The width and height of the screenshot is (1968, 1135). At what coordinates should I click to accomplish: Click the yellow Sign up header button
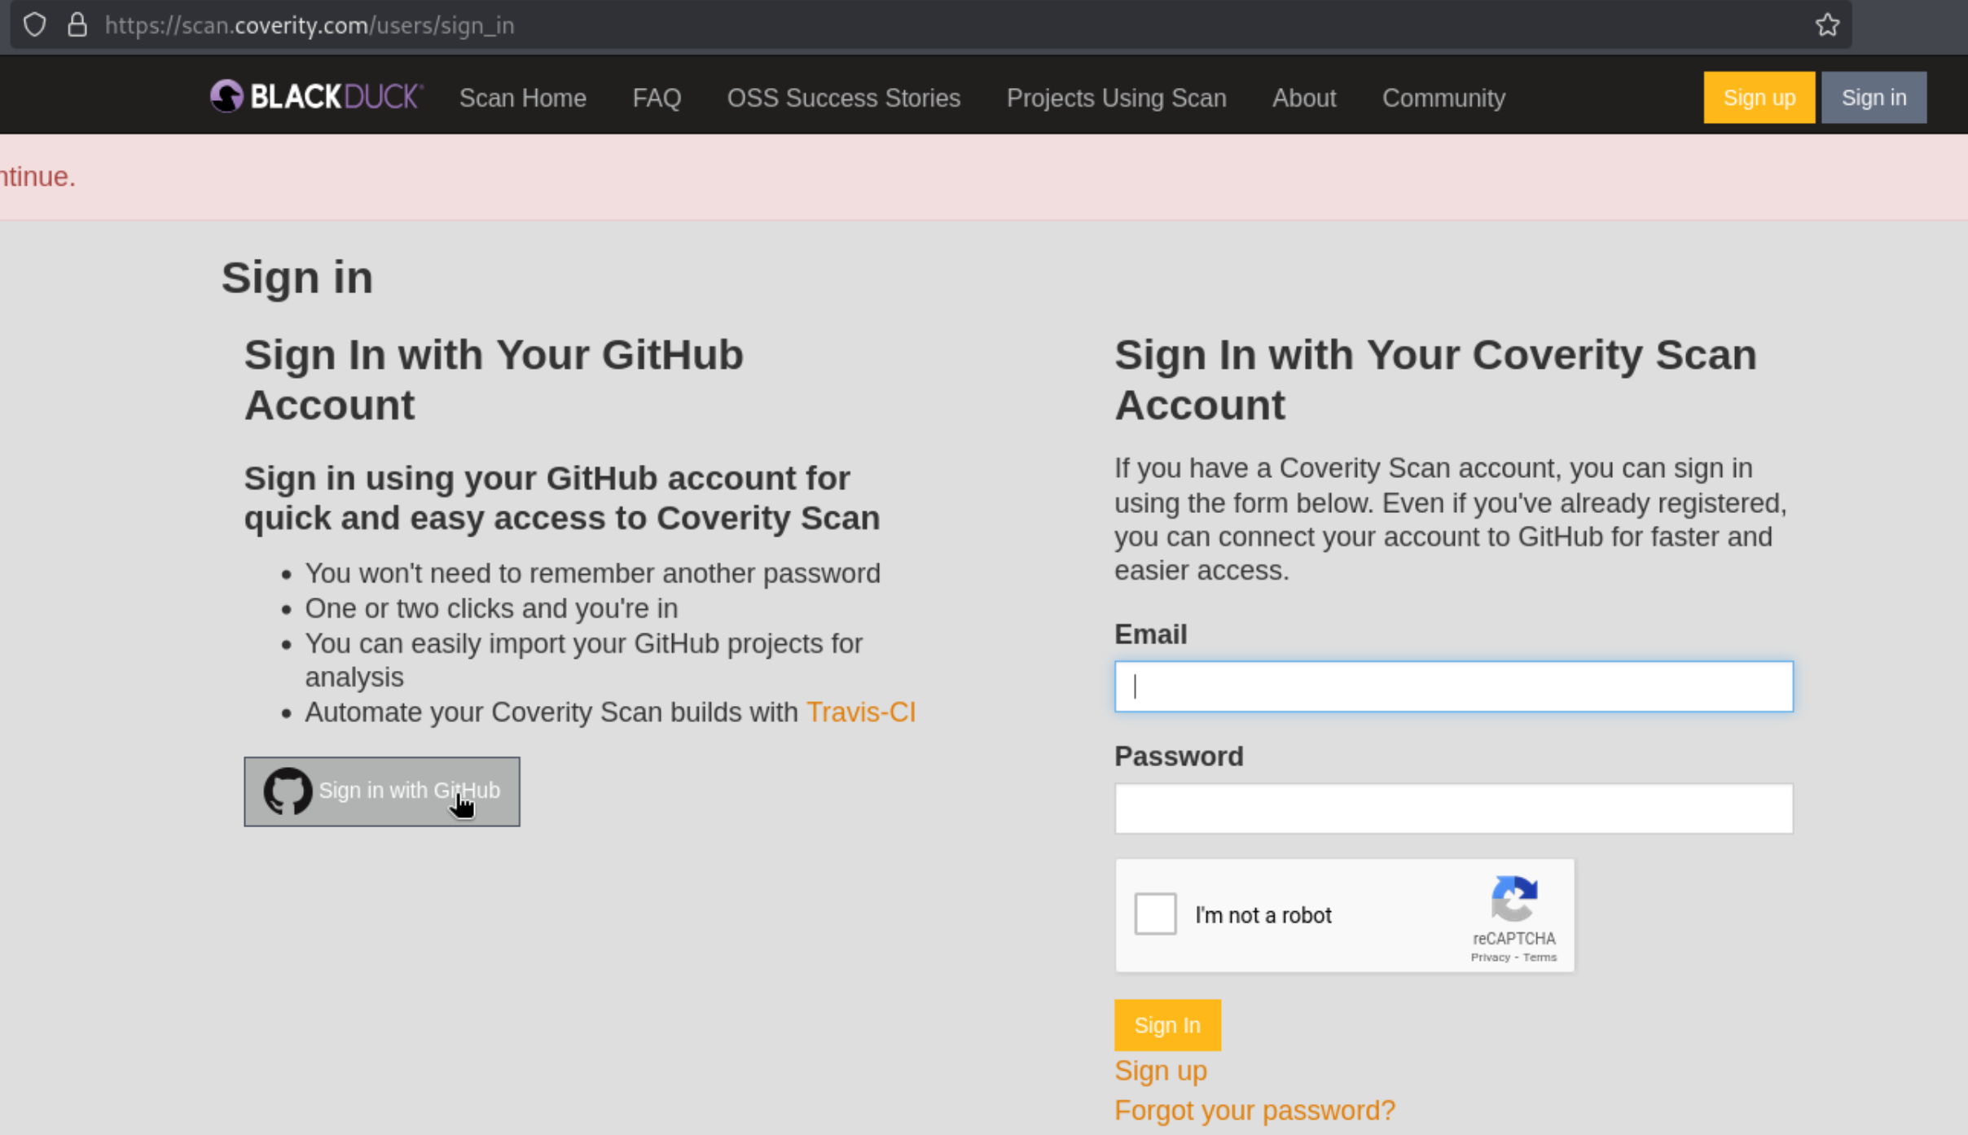click(1759, 98)
